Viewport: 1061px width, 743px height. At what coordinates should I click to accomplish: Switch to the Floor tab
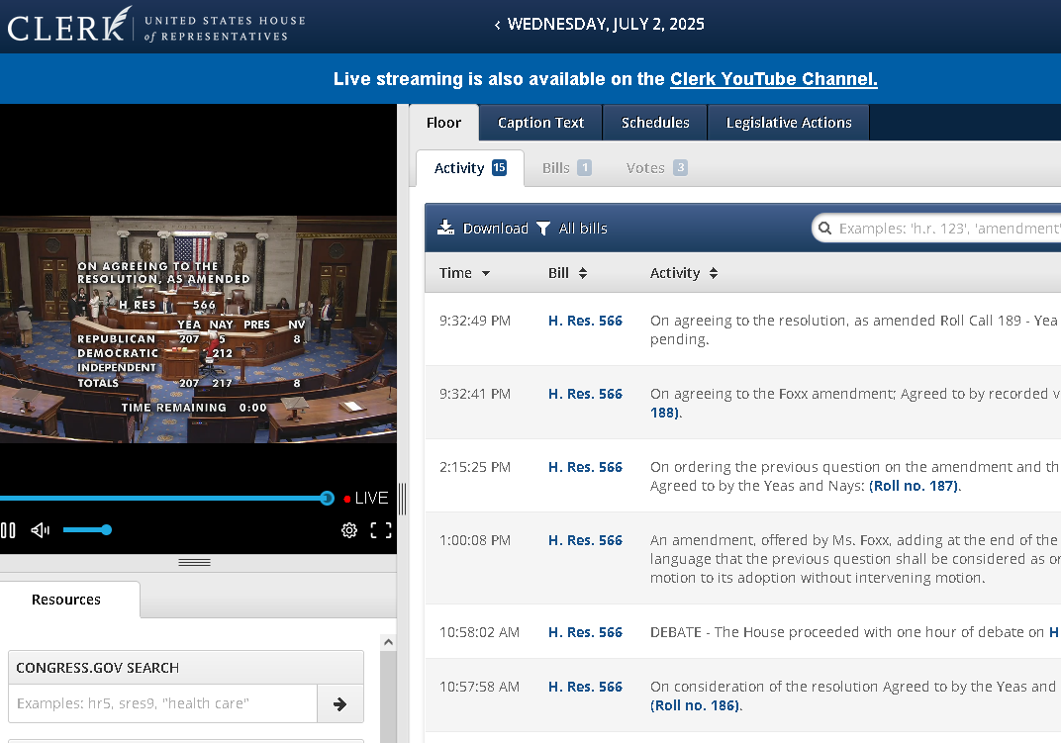[x=443, y=123]
